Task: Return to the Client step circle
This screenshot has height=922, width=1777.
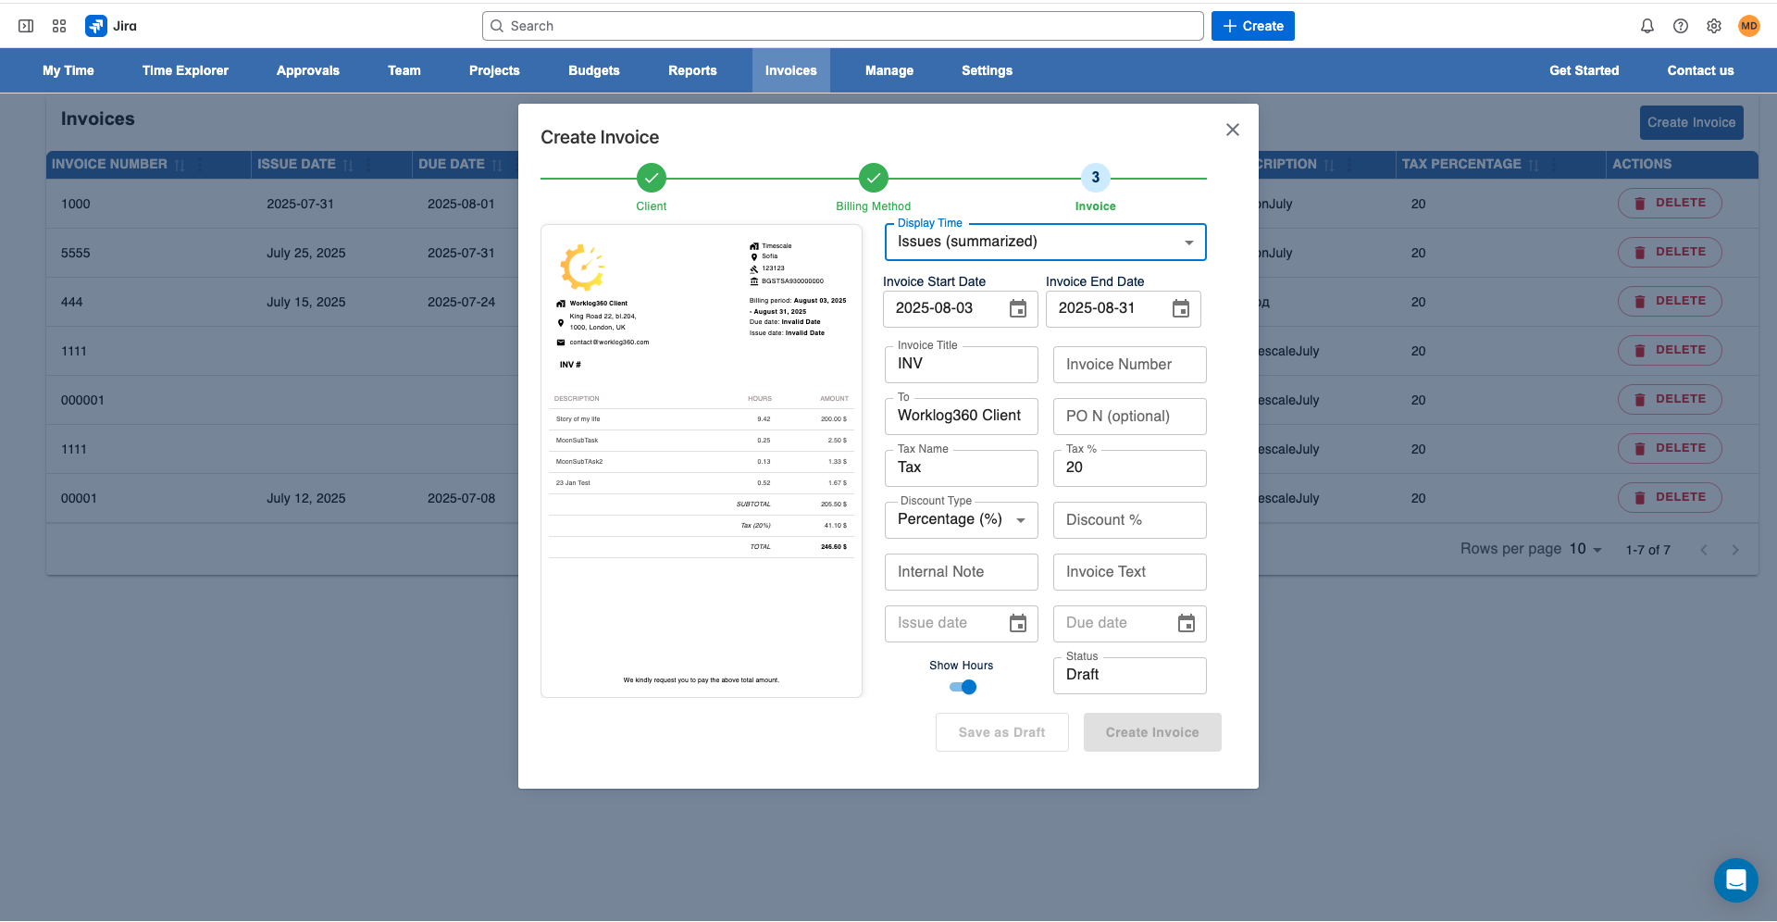Action: (x=652, y=178)
